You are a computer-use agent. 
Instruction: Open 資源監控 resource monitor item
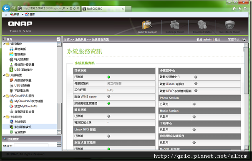click(18, 132)
